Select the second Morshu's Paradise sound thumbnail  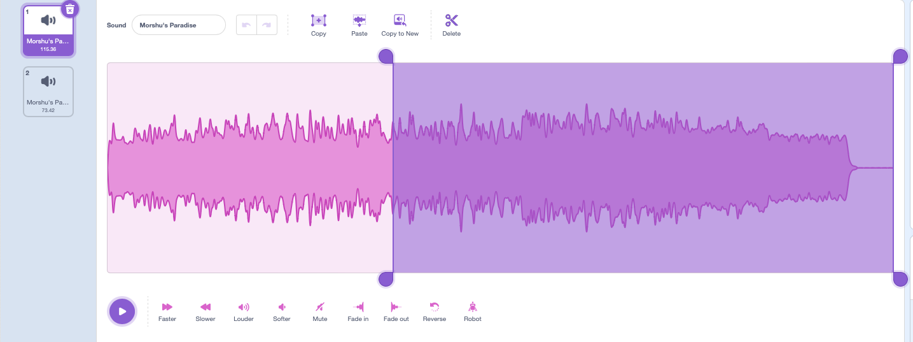tap(48, 91)
